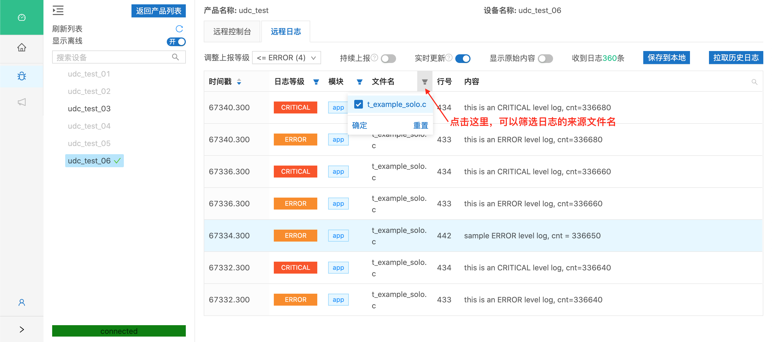Click the 保存到本地 button
This screenshot has height=342, width=772.
point(667,58)
